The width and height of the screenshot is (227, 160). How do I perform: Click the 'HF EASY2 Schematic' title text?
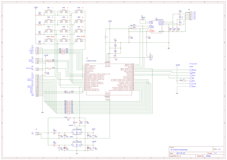tap(179, 150)
